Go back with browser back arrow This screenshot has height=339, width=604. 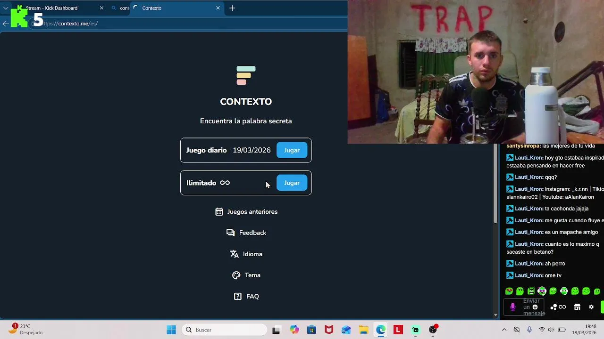(x=6, y=24)
